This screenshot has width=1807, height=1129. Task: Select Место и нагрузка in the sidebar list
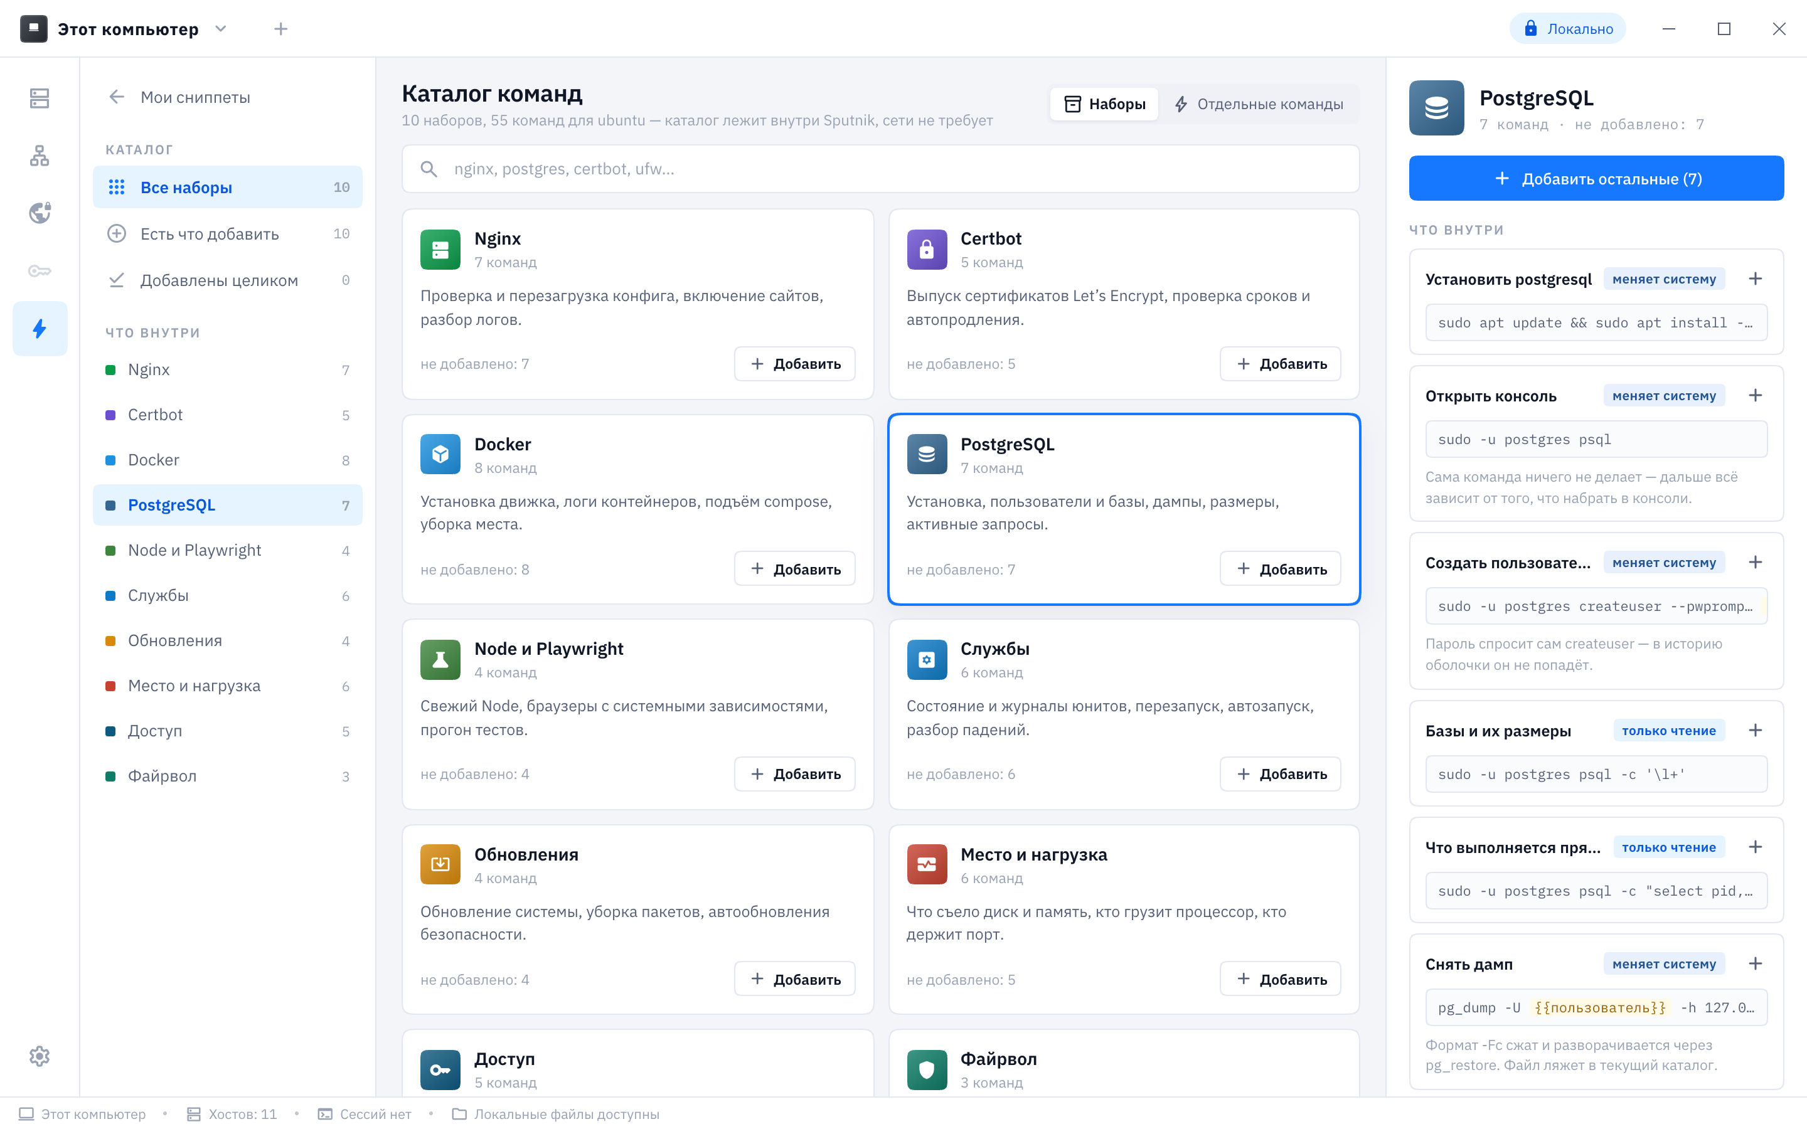[228, 686]
